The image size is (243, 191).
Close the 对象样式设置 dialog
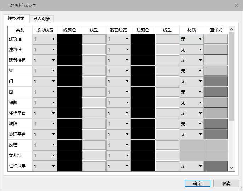(237, 6)
